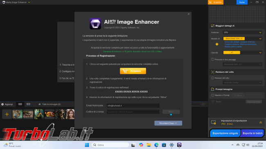The height and width of the screenshot is (149, 266).
Task: Click the Aggiungi plus circle icon
Action: click(2, 105)
